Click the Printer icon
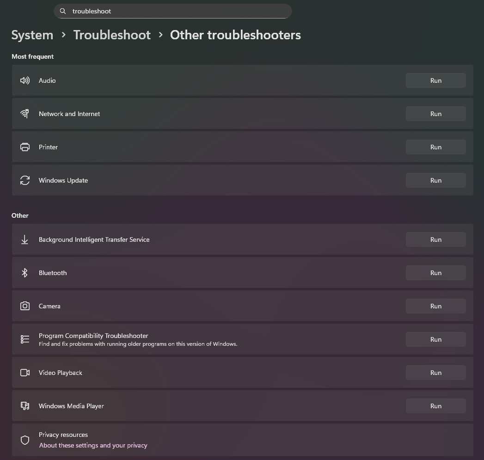The width and height of the screenshot is (484, 460). click(25, 147)
